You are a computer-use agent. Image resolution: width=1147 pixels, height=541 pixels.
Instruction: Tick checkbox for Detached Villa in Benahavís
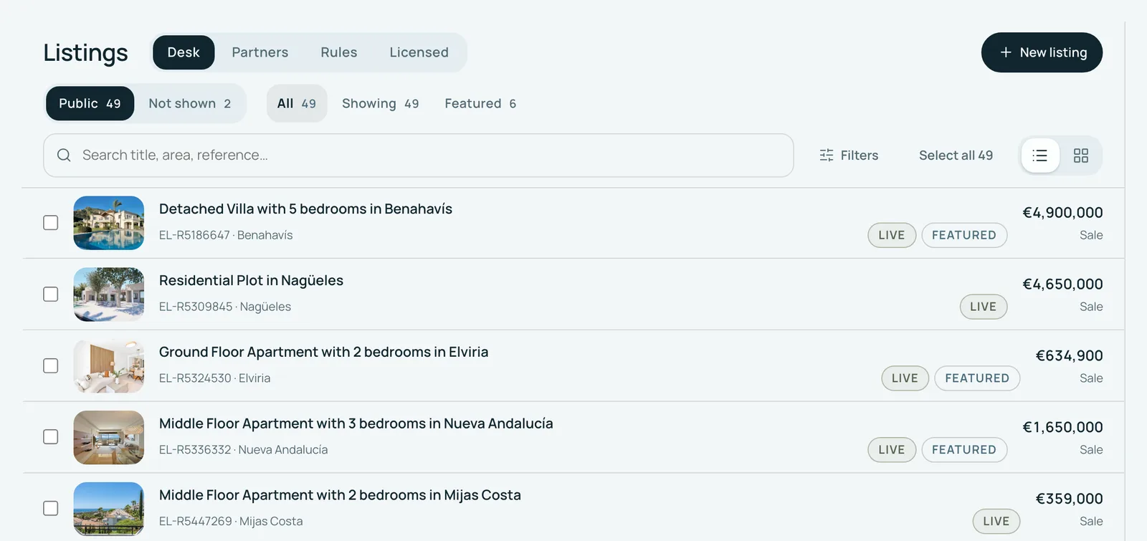pyautogui.click(x=51, y=223)
